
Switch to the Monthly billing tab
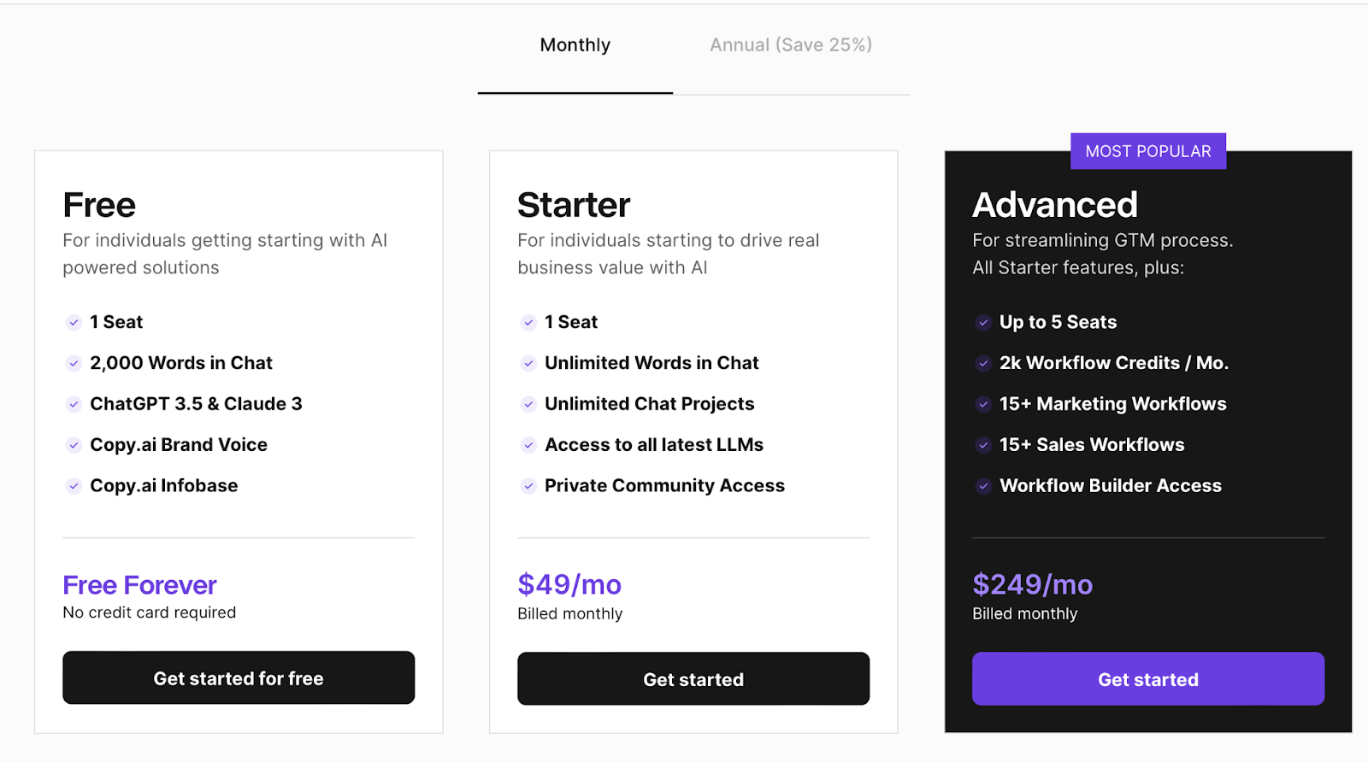pyautogui.click(x=575, y=45)
